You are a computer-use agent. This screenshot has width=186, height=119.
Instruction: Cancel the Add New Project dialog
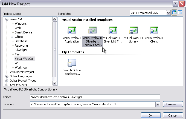click(173, 115)
